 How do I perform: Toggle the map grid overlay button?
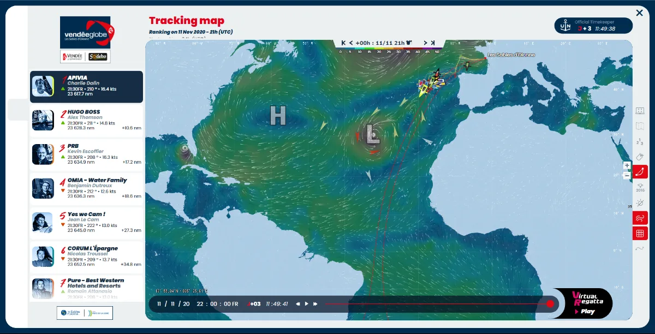[x=640, y=234]
